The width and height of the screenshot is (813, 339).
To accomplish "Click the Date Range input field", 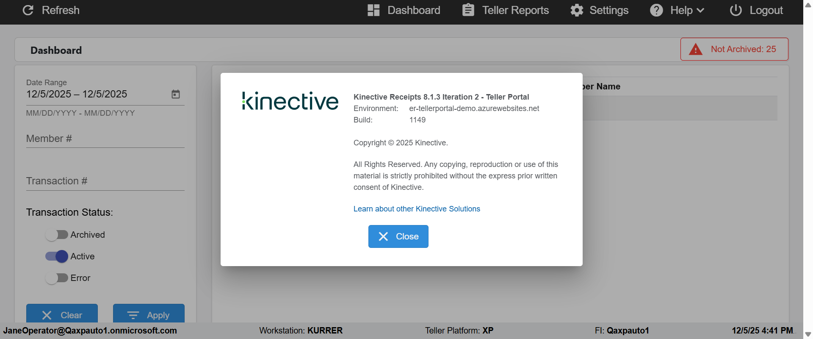I will (105, 94).
